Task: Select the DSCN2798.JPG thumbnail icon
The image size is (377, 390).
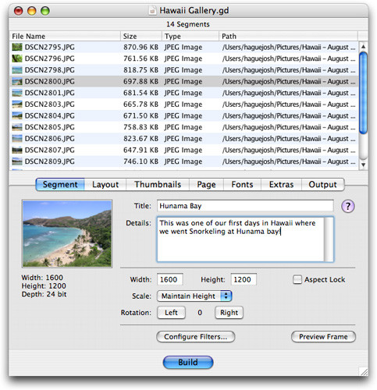Action: (x=17, y=70)
